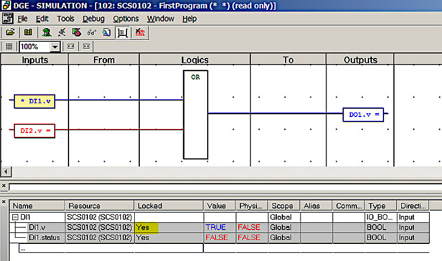442x261 pixels.
Task: Click the green spy debug icon
Action: click(x=47, y=33)
